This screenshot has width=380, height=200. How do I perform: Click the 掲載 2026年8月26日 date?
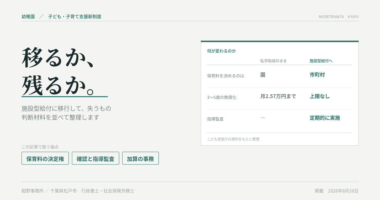click(x=337, y=191)
